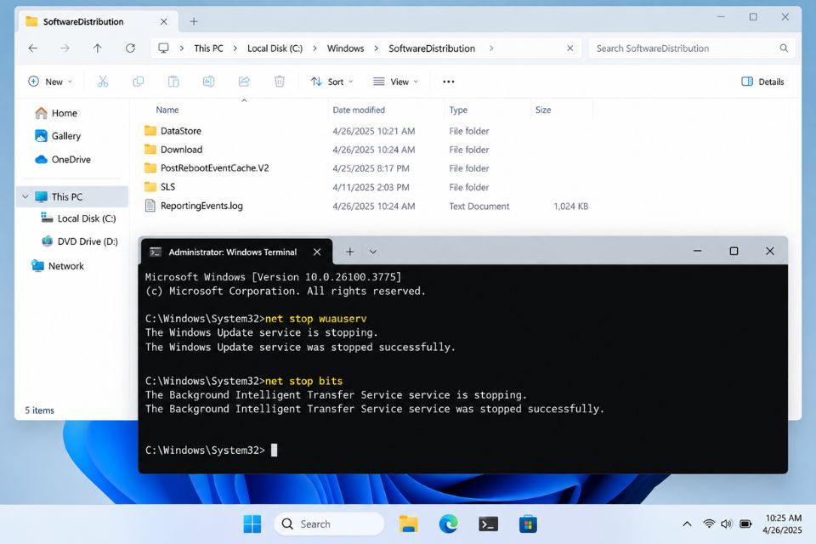
Task: Expand chevron after SoftwareDistribution breadcrumb
Action: (x=491, y=48)
